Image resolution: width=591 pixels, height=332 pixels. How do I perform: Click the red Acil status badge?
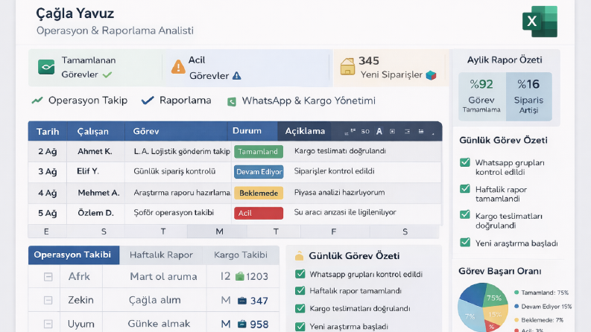point(259,213)
